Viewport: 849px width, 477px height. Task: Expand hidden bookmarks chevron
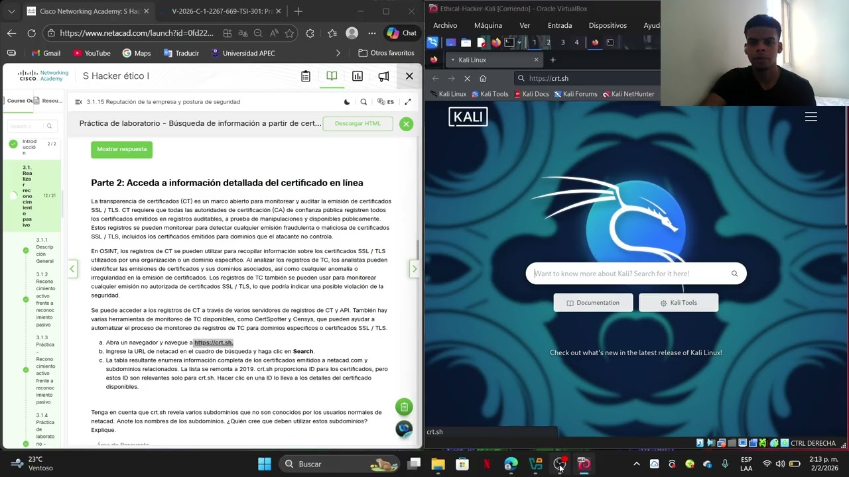coord(338,53)
